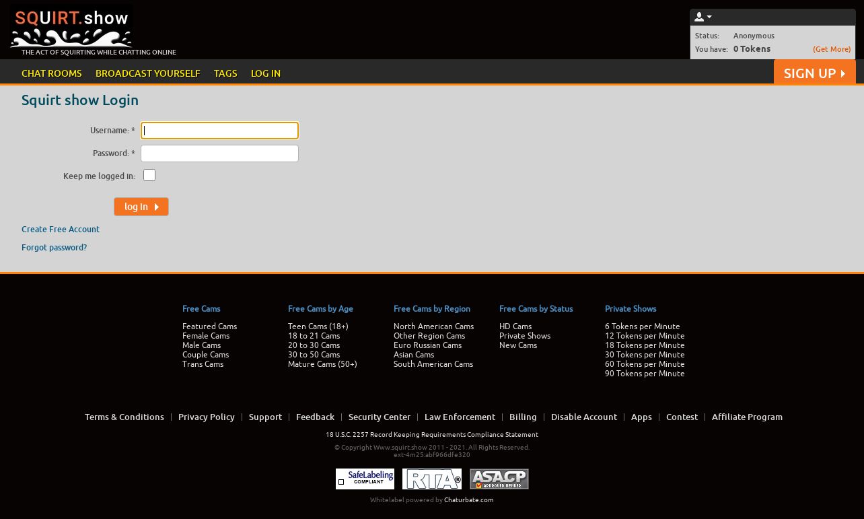Click the Free Cams by Status heading

(x=536, y=308)
